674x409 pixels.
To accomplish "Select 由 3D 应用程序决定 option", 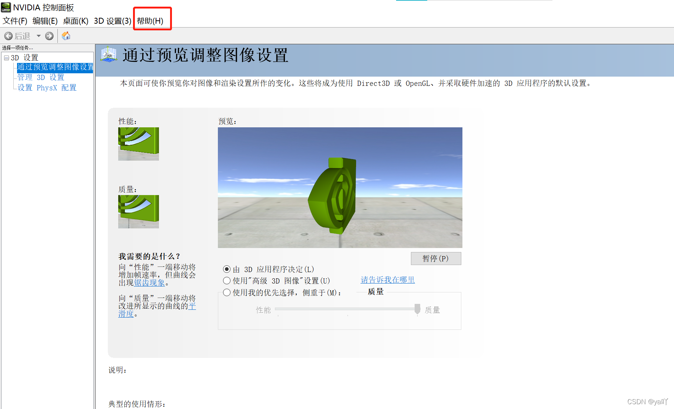I will coord(227,269).
